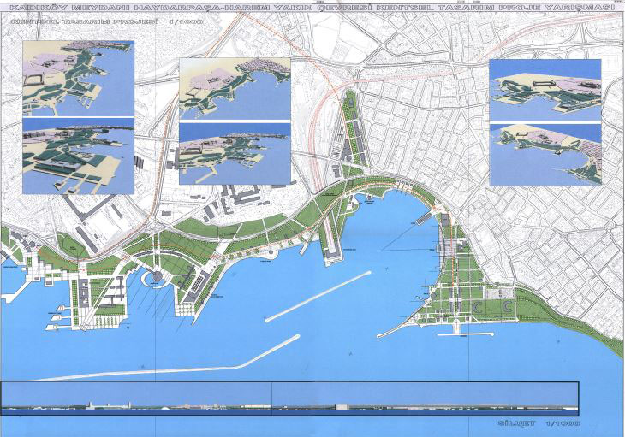This screenshot has width=625, height=437.
Task: Select the short straight breakwater in bay
Action: pos(318,297)
